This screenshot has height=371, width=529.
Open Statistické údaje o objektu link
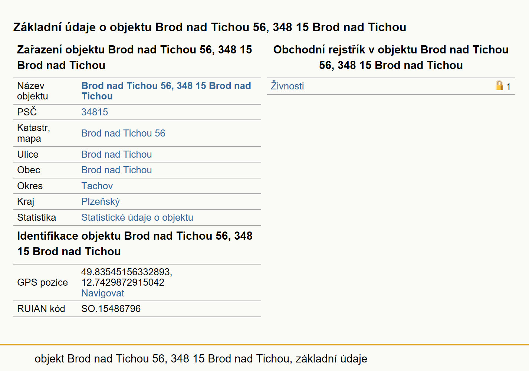[137, 217]
